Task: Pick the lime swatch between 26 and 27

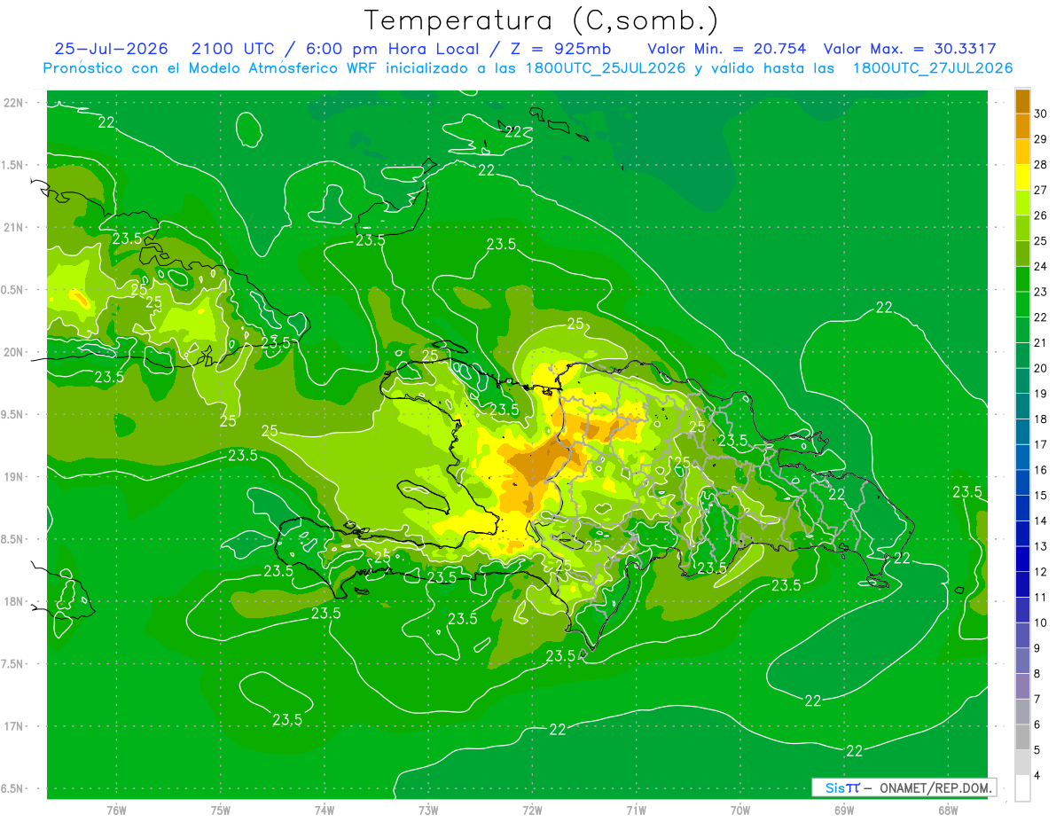Action: (1022, 203)
